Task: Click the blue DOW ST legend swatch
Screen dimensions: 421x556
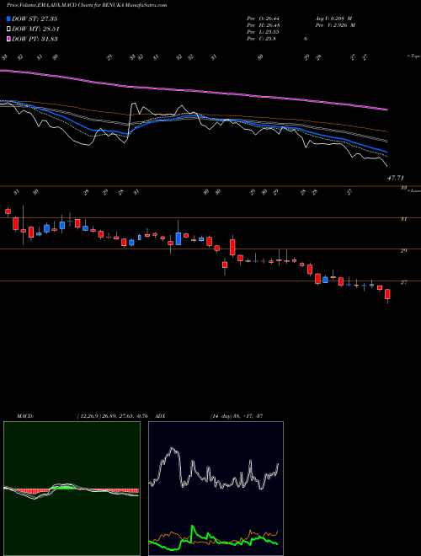Action: [x=8, y=19]
